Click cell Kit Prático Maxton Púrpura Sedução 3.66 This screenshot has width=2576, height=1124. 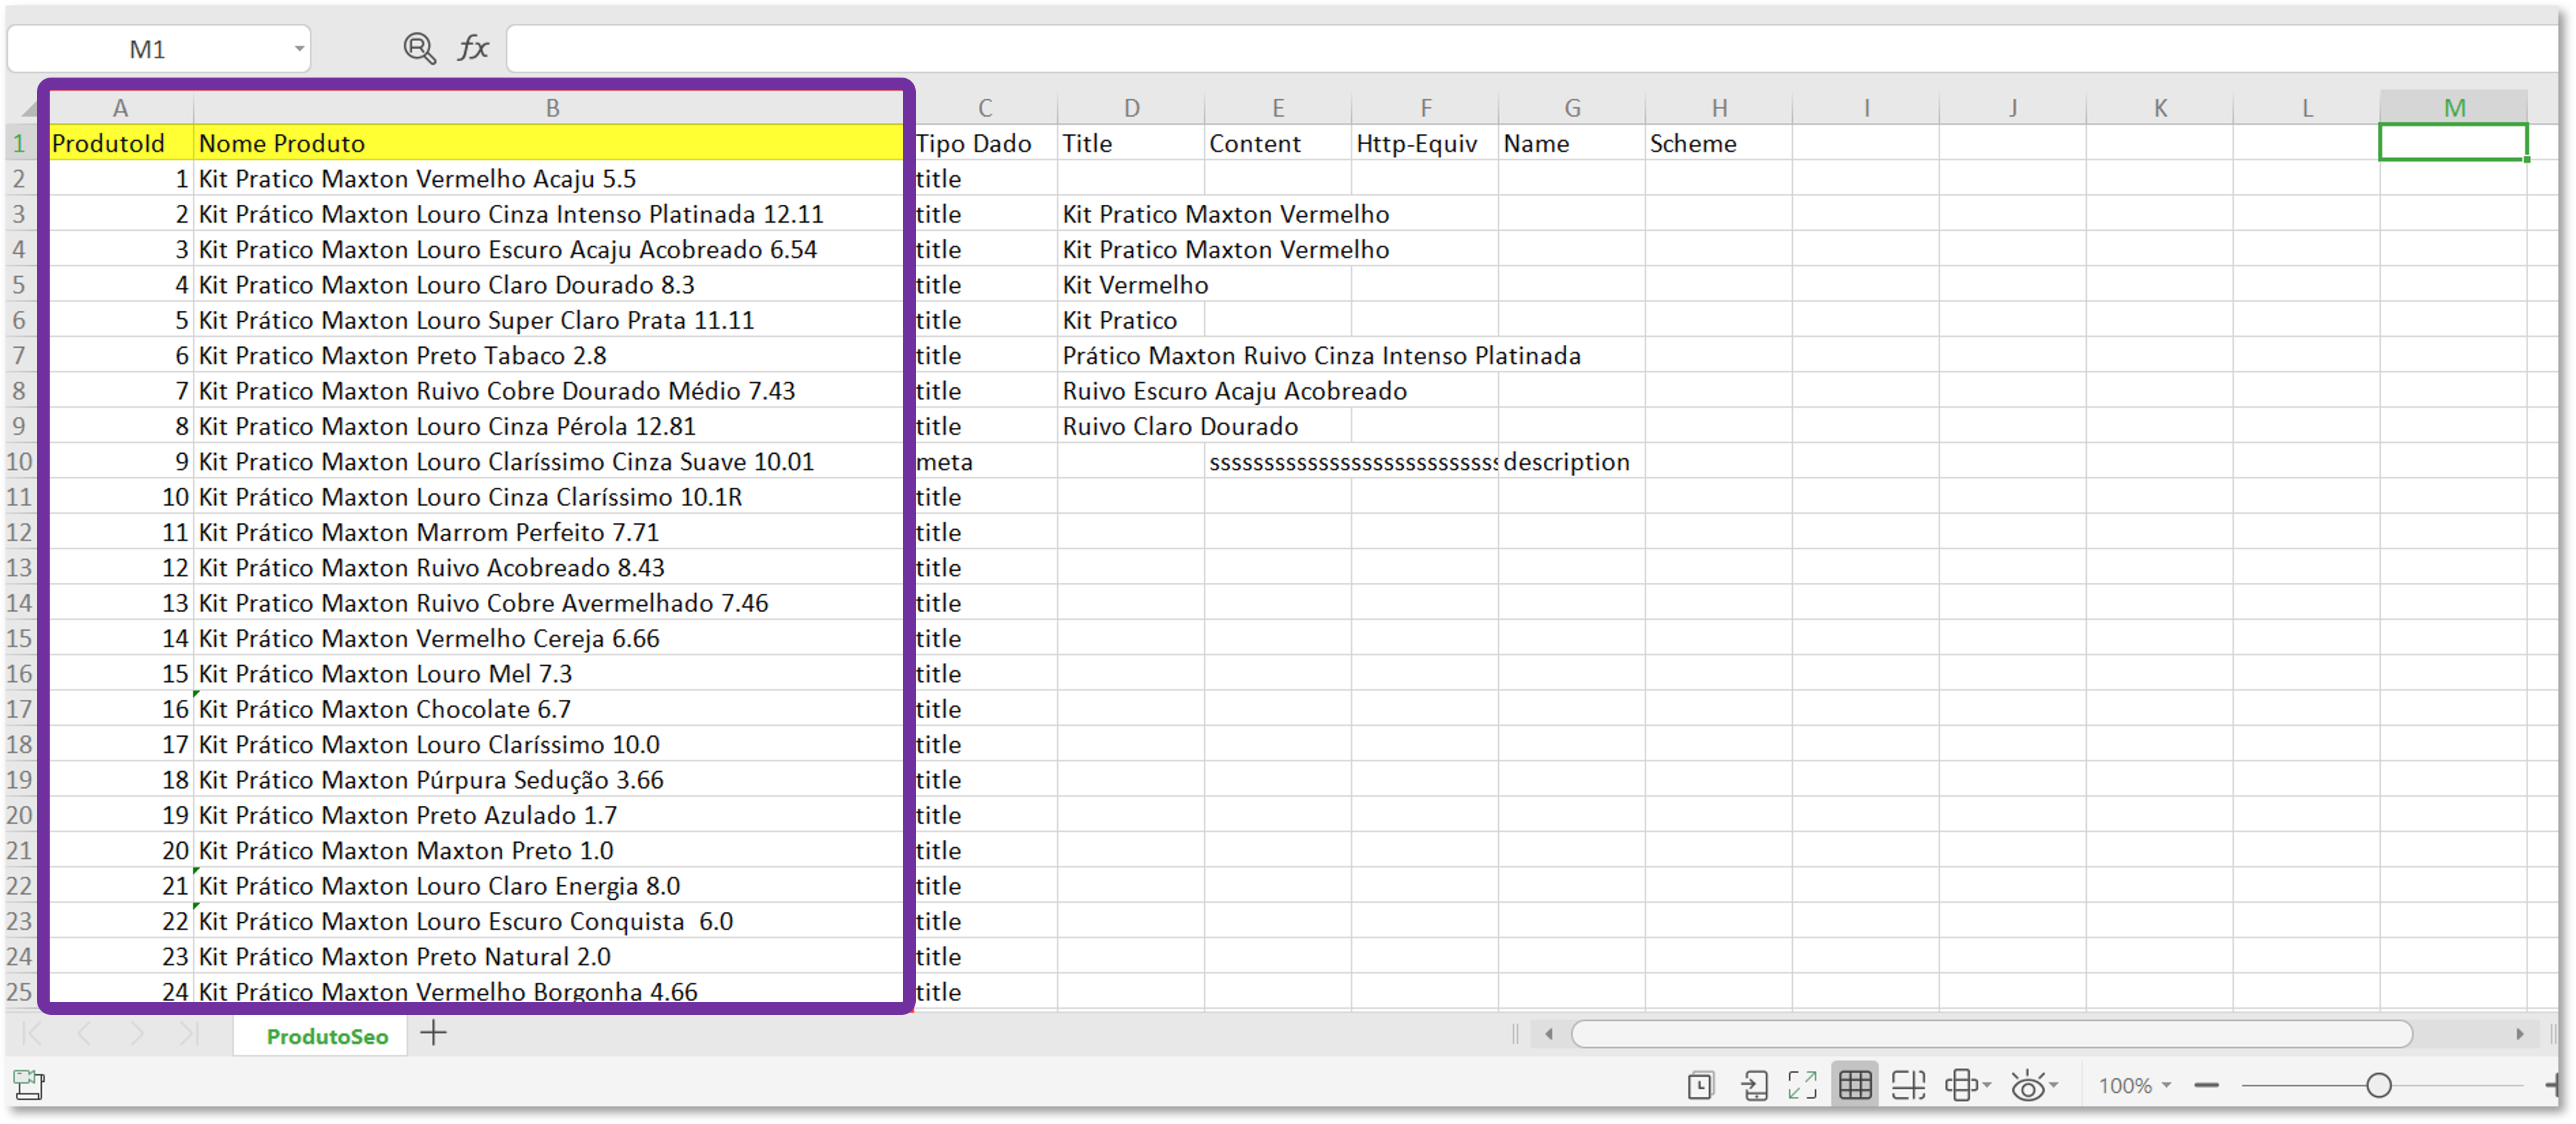[549, 780]
